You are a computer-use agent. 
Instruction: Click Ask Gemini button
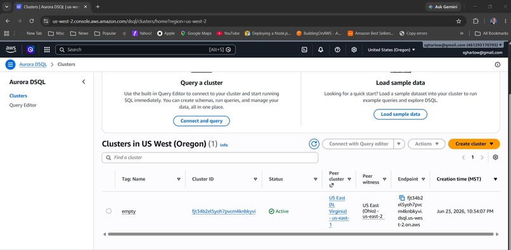(443, 7)
